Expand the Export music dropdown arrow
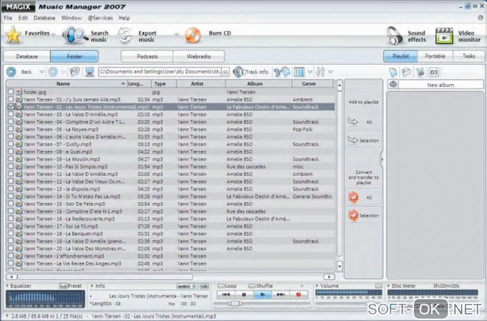 pyautogui.click(x=176, y=35)
